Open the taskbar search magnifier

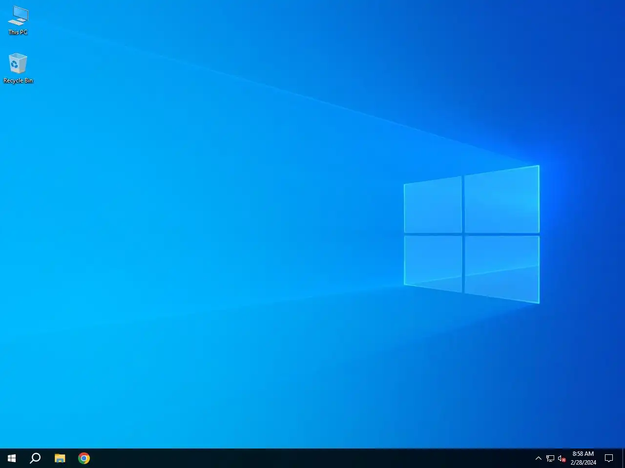(35, 458)
